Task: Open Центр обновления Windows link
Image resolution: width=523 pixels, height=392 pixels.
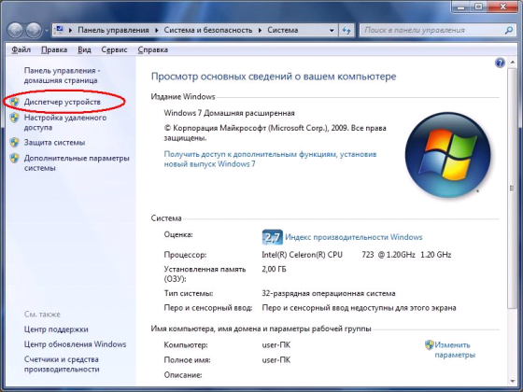Action: (75, 344)
